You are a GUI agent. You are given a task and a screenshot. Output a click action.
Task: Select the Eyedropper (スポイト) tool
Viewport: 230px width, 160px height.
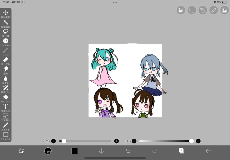coord(5,126)
